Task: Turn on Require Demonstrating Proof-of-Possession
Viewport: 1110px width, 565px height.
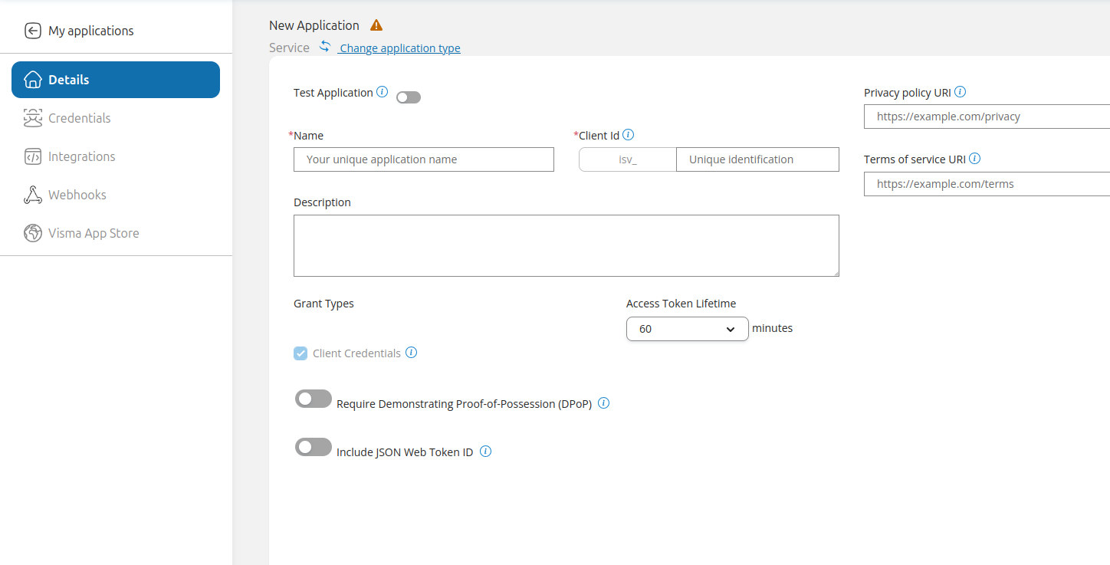Action: 313,399
